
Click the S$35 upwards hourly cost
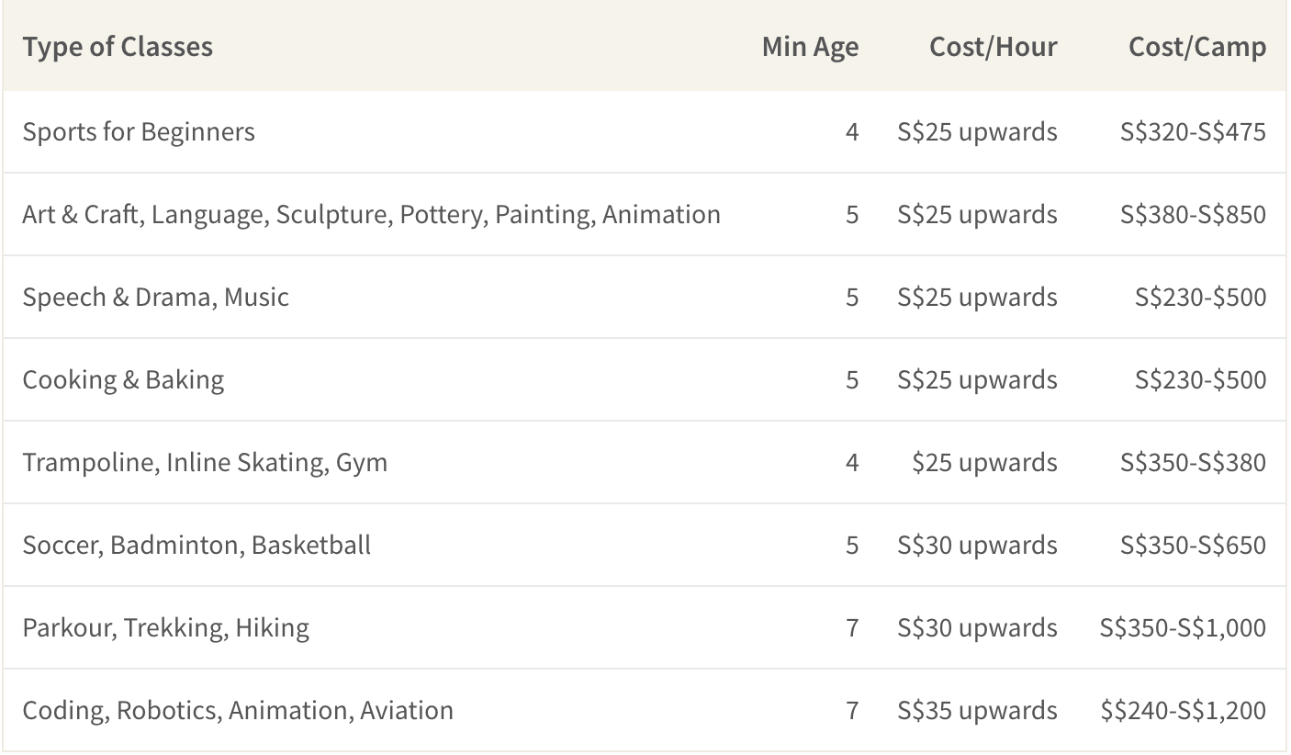click(x=977, y=710)
